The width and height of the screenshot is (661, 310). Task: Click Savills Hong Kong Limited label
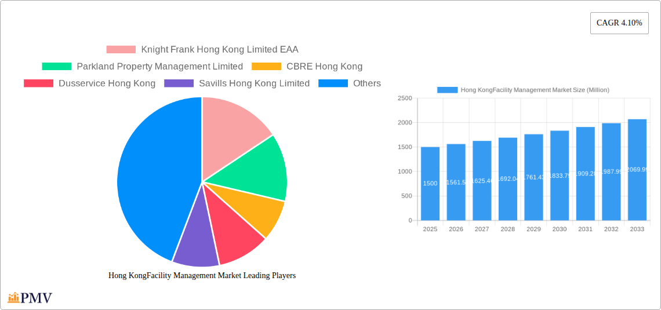click(x=254, y=83)
